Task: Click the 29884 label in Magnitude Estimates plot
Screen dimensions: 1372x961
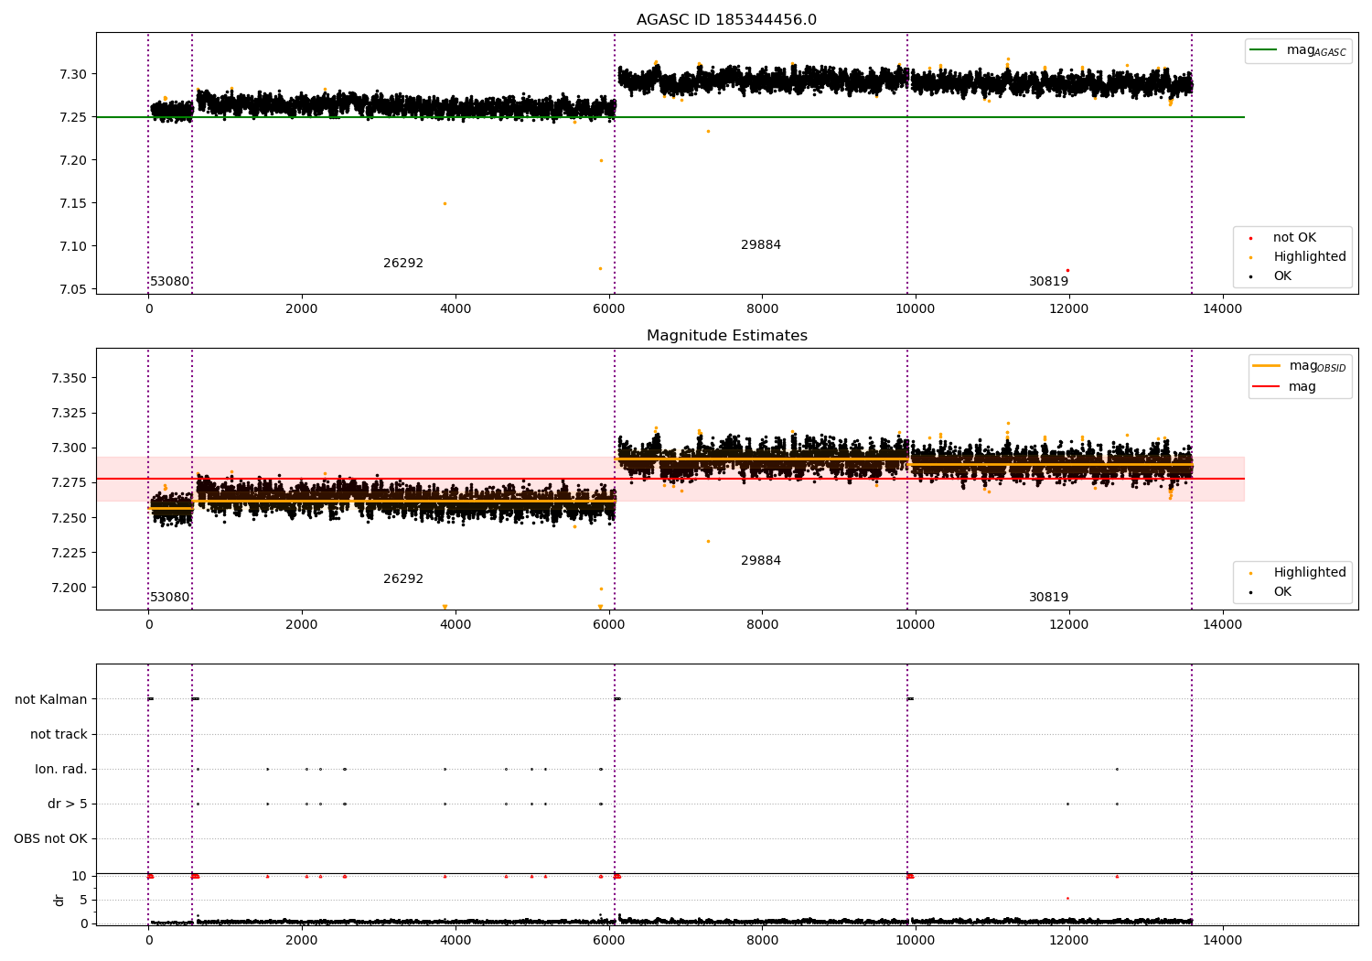Action: (x=761, y=561)
